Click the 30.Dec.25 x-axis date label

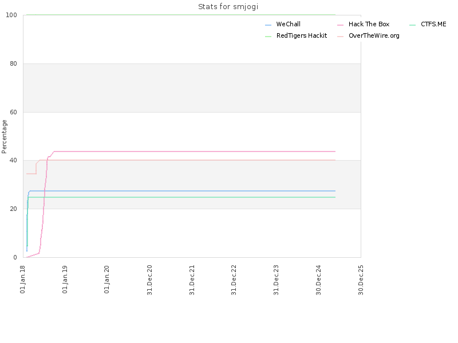361,280
